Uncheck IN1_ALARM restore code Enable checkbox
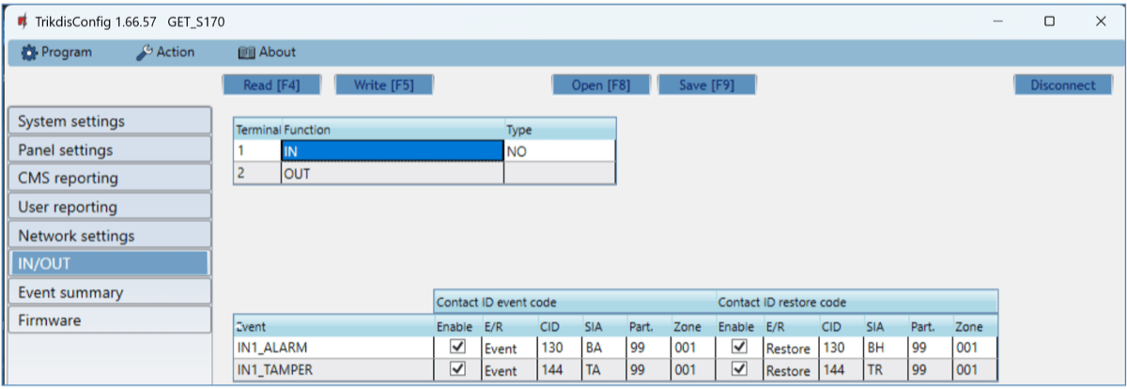The image size is (1127, 389). (x=740, y=348)
